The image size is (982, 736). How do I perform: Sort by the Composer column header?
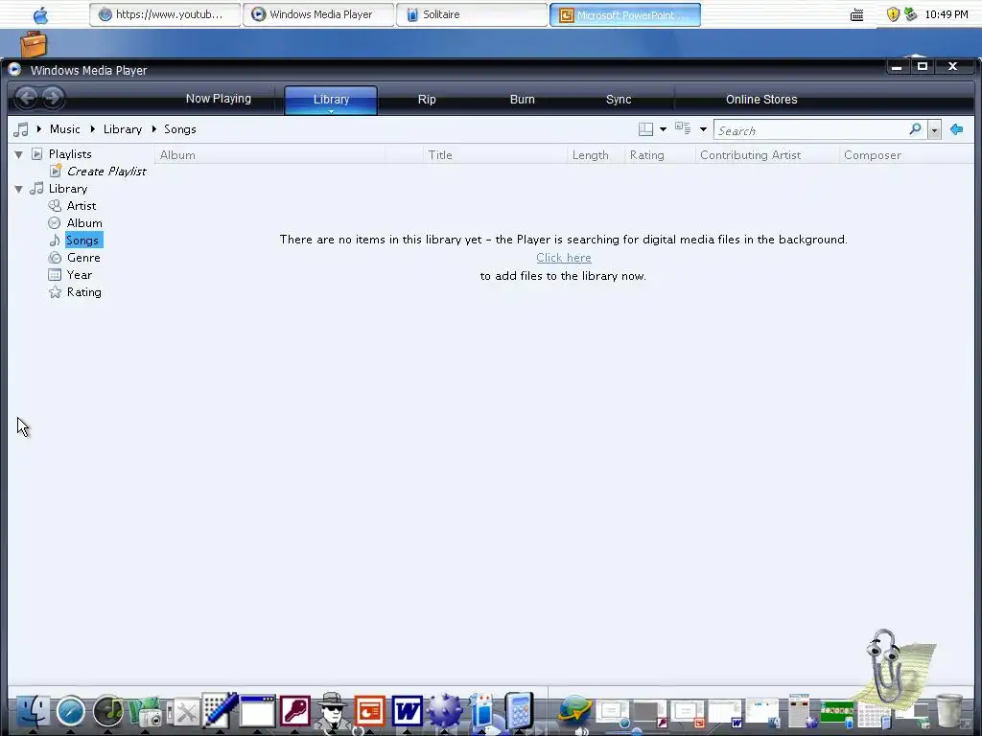pos(906,154)
